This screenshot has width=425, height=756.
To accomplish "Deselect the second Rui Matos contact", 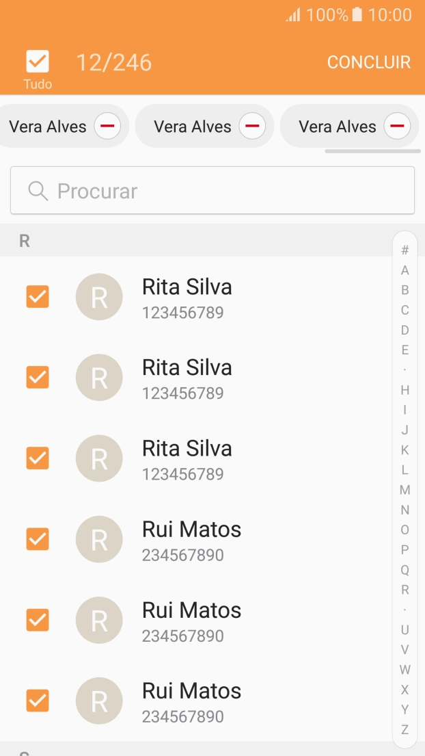I will [x=37, y=620].
